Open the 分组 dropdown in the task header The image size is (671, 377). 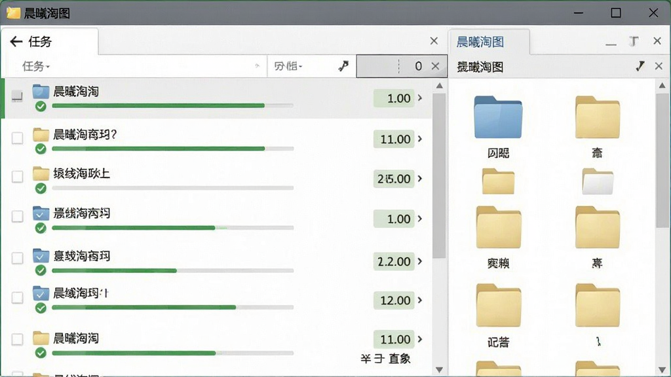[288, 66]
